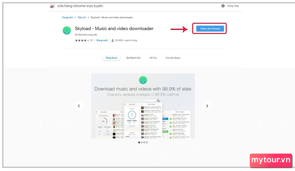Select third carousel dot indicator
Image resolution: width=295 pixels, height=171 pixels.
tap(144, 143)
